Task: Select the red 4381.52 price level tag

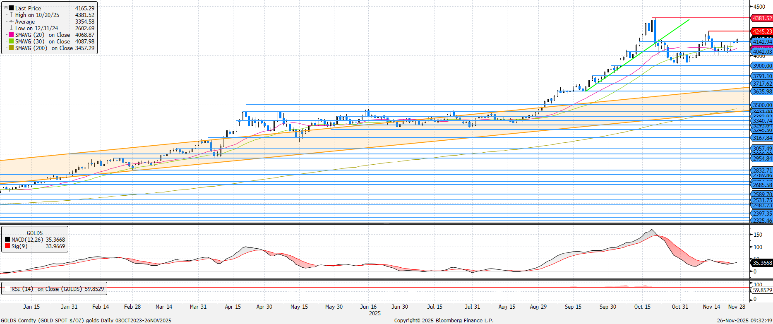Action: 762,18
